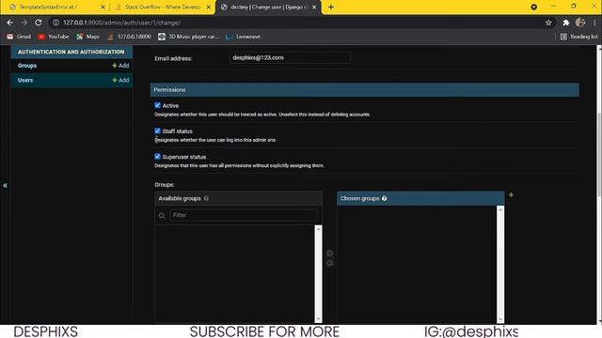Click the choose-group arrow between lists
Image resolution: width=602 pixels, height=338 pixels.
329,253
